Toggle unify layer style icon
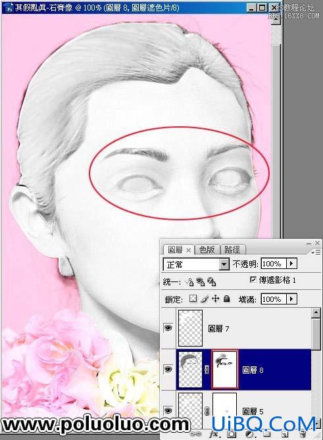Viewport: 323px width, 440px height. (211, 281)
